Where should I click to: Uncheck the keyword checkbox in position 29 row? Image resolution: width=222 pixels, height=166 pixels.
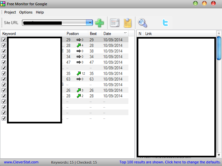pos(4,40)
